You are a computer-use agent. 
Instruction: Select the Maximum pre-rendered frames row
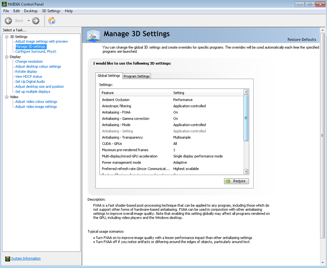(x=171, y=150)
